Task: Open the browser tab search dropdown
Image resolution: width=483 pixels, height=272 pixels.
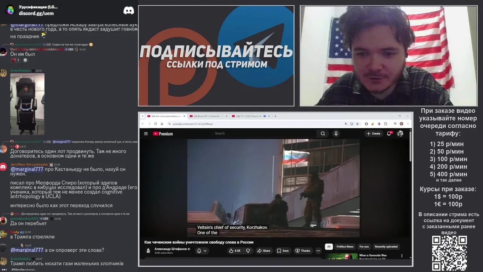Action: 143,116
